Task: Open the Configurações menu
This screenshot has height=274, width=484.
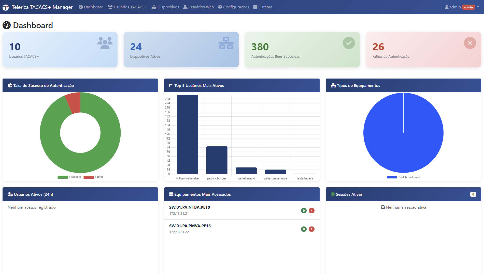Action: pyautogui.click(x=233, y=7)
